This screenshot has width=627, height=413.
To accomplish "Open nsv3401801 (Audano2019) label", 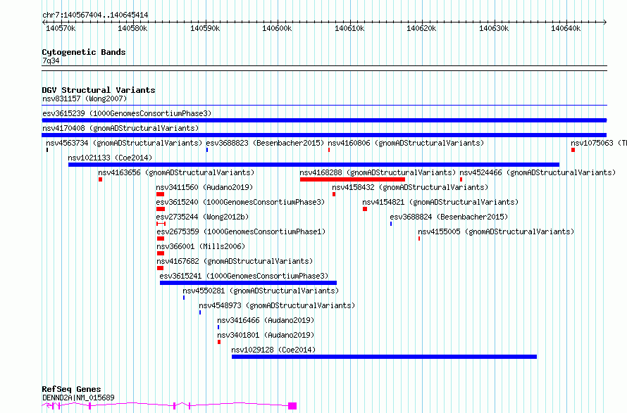I will click(x=266, y=335).
